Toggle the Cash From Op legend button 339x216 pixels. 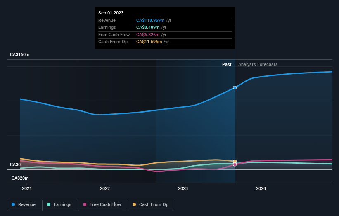[x=150, y=205]
